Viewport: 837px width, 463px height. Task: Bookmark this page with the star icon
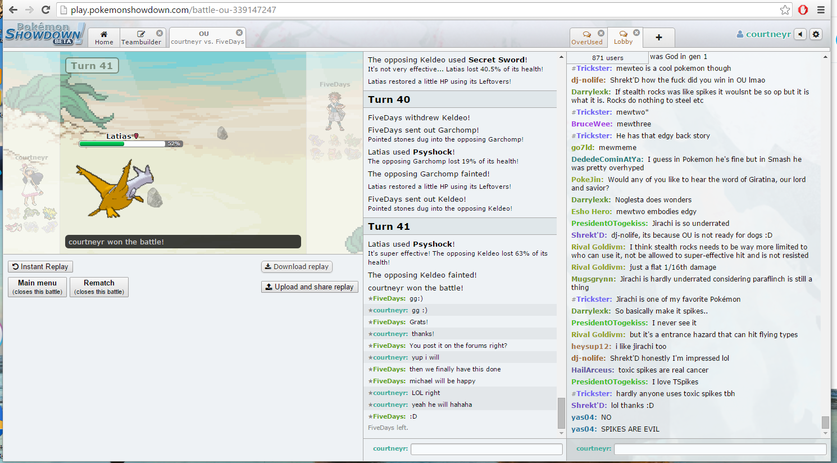click(785, 10)
